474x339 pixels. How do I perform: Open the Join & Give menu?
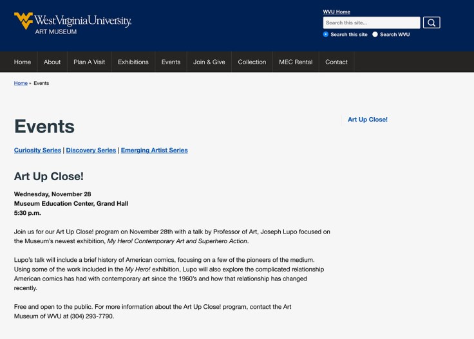pyautogui.click(x=209, y=62)
